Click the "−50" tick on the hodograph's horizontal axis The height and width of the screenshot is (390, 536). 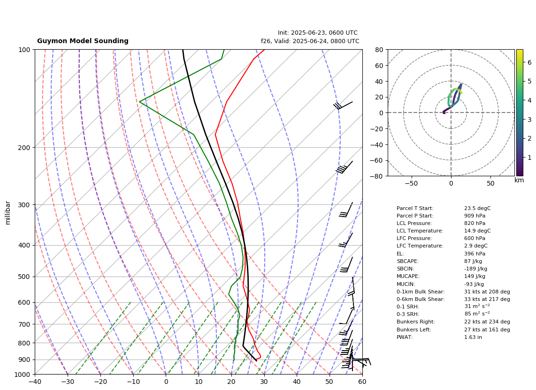(x=411, y=183)
